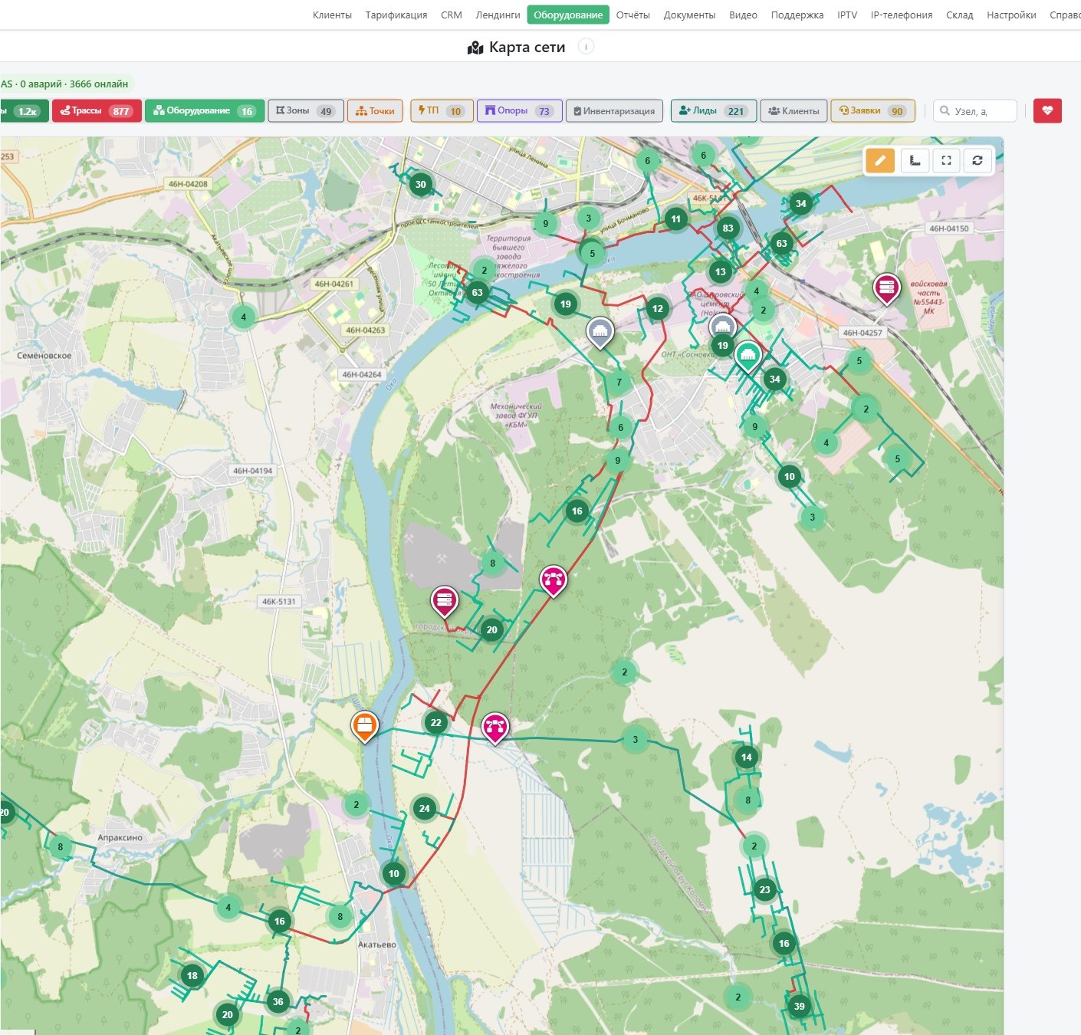1081x1035 pixels.
Task: Open the CRM menu
Action: click(452, 15)
